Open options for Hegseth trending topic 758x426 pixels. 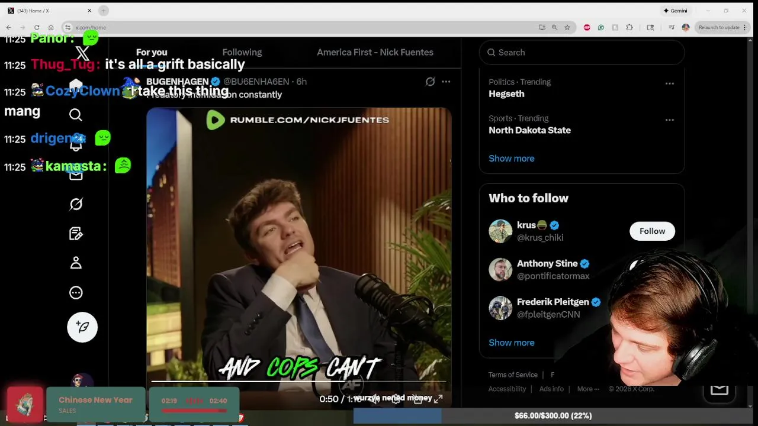point(670,83)
